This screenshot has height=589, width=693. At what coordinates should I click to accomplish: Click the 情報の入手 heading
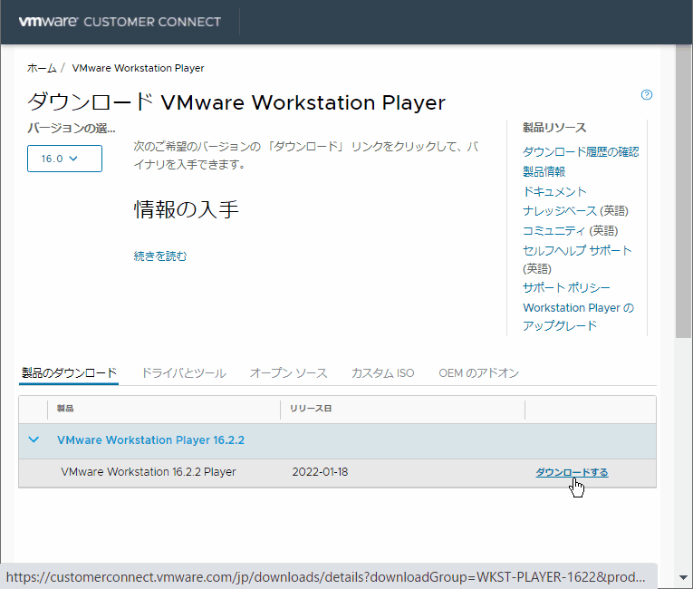(186, 209)
